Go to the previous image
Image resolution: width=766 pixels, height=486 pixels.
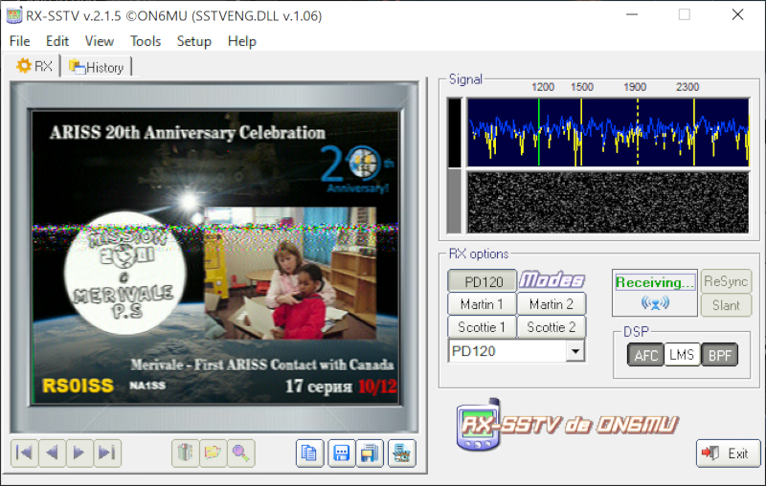tap(52, 453)
